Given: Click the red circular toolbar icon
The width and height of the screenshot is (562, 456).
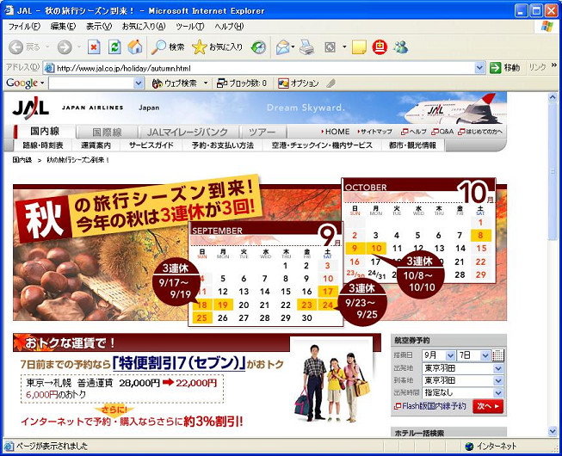Looking at the screenshot, I should (x=380, y=47).
